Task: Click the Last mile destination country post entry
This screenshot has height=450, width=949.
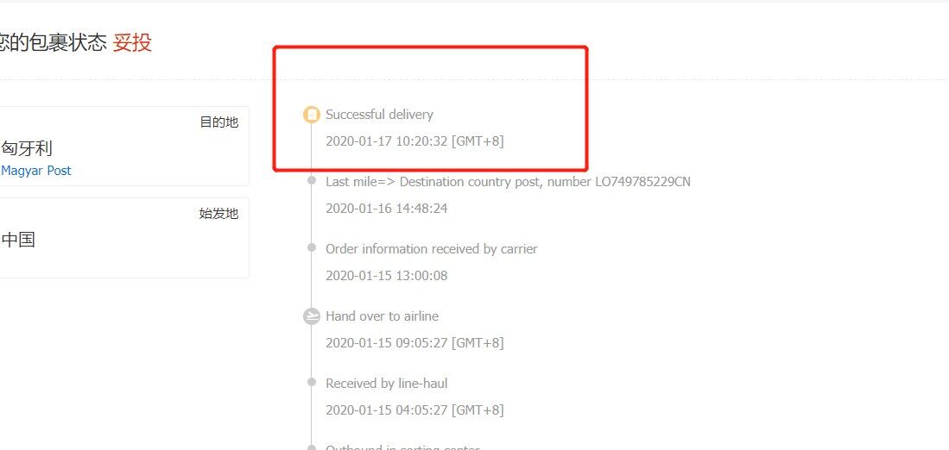Action: click(x=508, y=182)
